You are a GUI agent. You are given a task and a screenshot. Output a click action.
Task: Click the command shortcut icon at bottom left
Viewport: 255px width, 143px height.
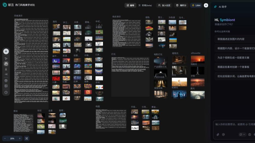27,138
